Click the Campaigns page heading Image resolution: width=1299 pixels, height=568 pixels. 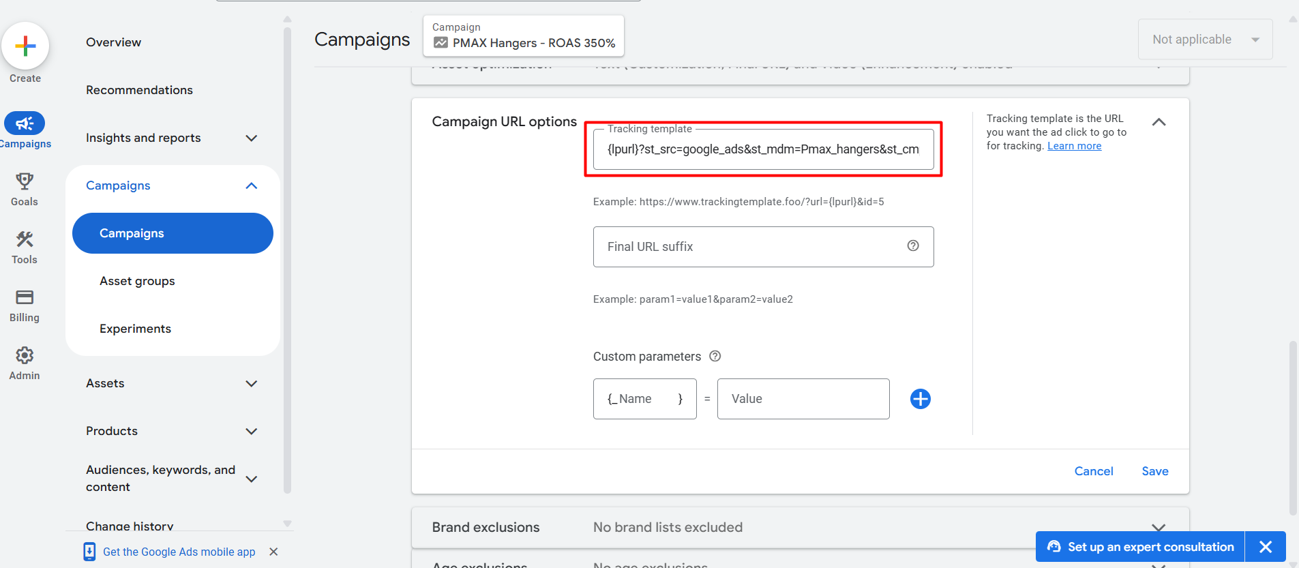pyautogui.click(x=362, y=40)
